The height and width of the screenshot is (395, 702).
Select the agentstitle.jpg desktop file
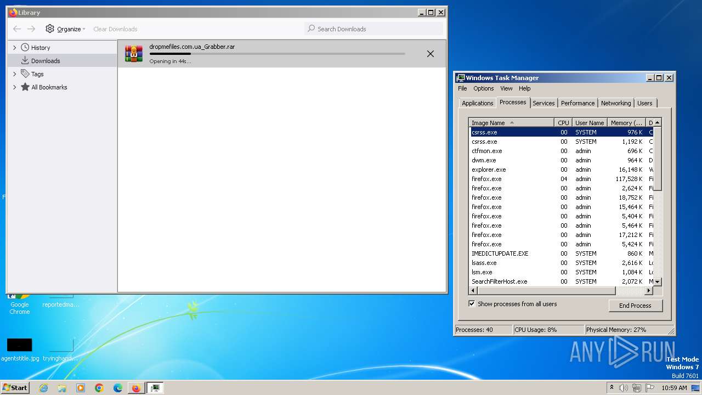[x=20, y=349]
